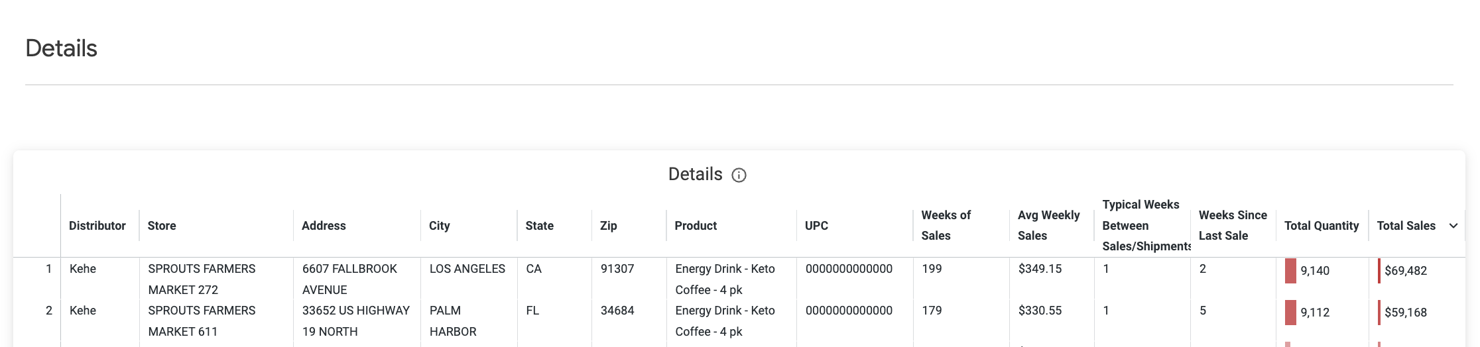This screenshot has width=1480, height=347.
Task: Click the Weeks Since Last Sale header
Action: tap(1233, 225)
